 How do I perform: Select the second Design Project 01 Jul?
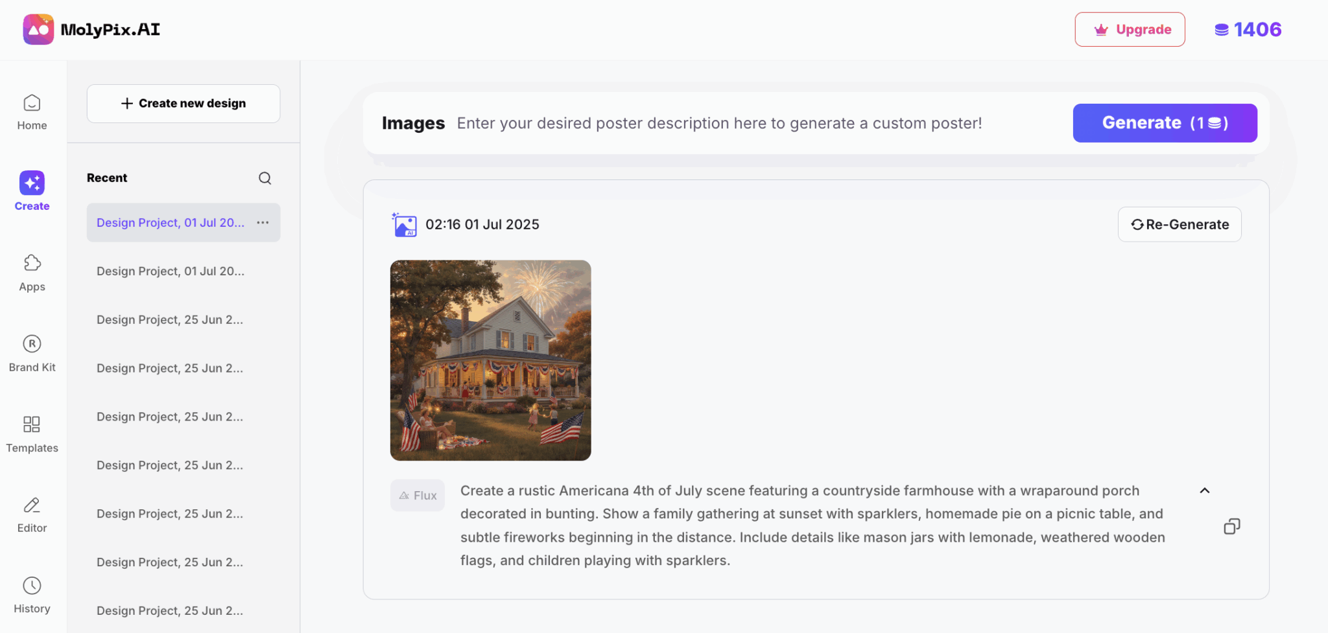pyautogui.click(x=171, y=271)
